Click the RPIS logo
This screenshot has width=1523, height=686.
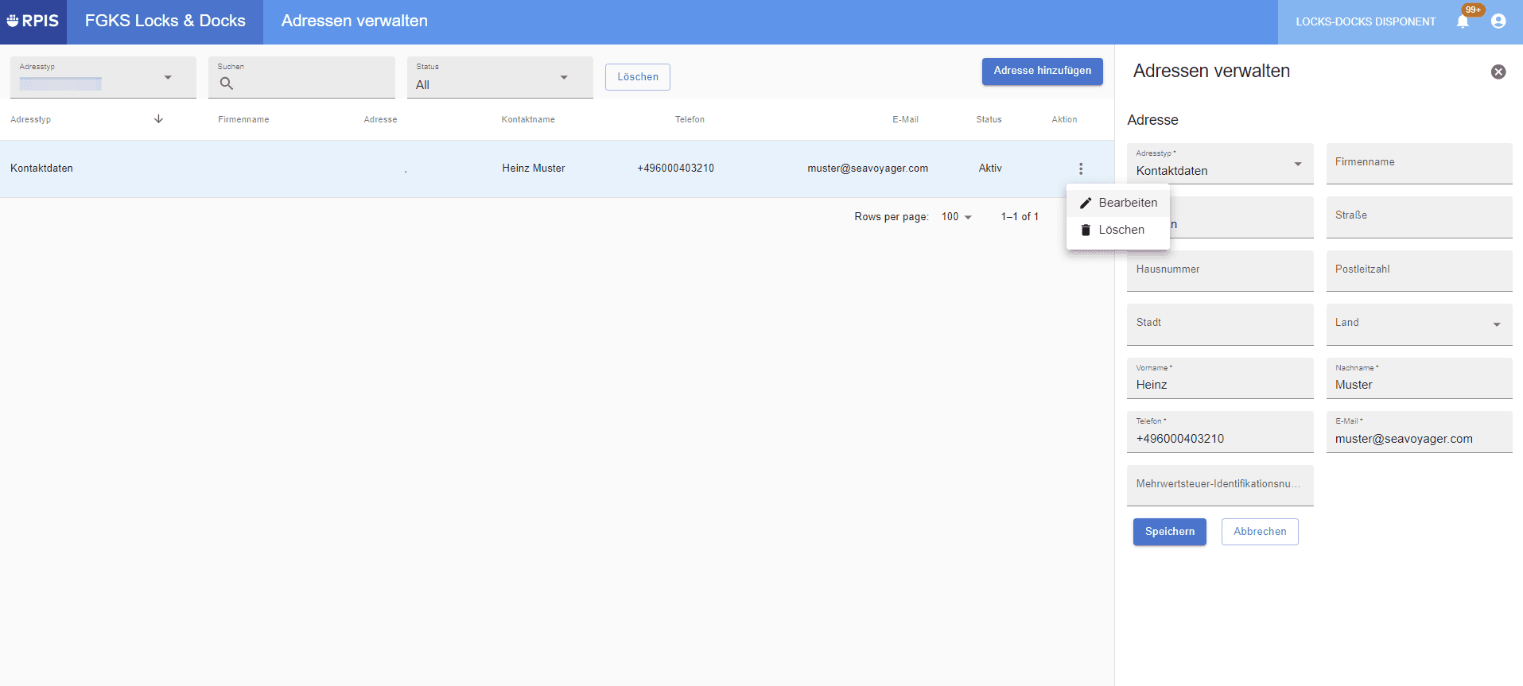point(33,21)
